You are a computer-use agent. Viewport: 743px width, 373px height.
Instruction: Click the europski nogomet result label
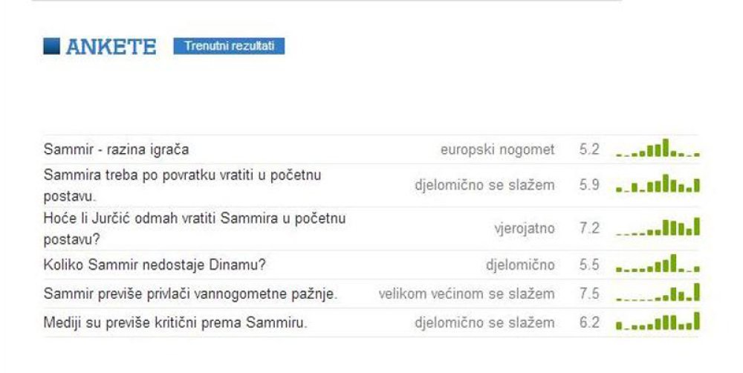498,150
